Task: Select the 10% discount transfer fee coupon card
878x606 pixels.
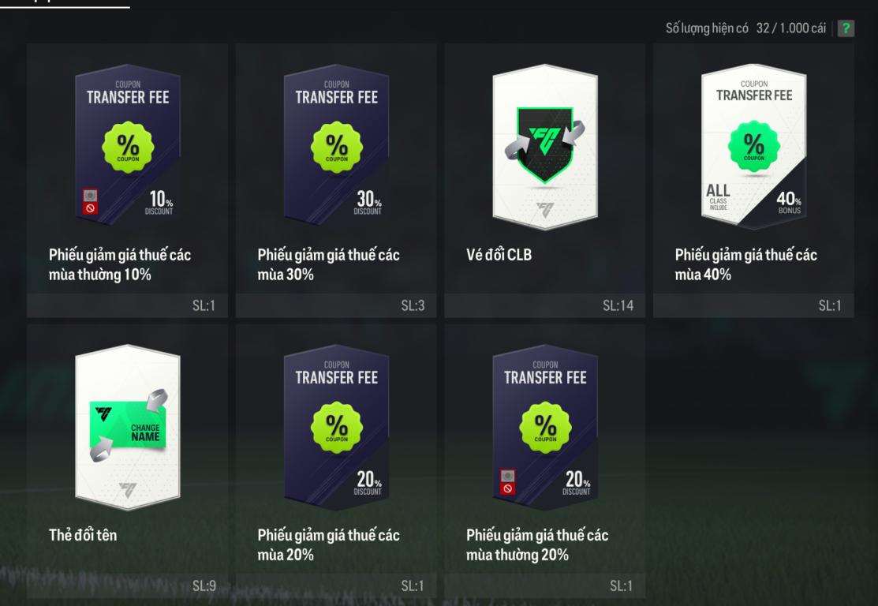Action: (128, 144)
